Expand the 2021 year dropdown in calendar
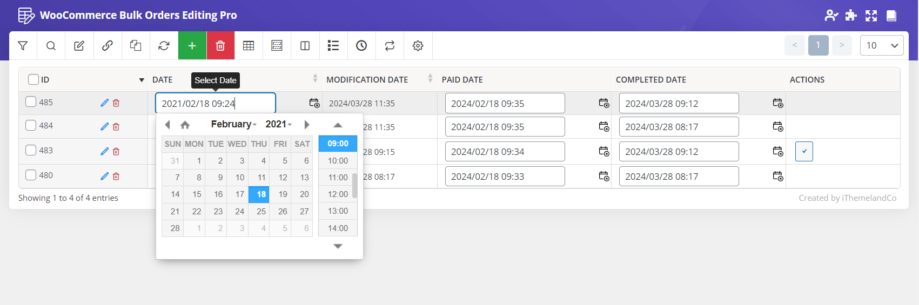The width and height of the screenshot is (919, 305). (x=278, y=125)
